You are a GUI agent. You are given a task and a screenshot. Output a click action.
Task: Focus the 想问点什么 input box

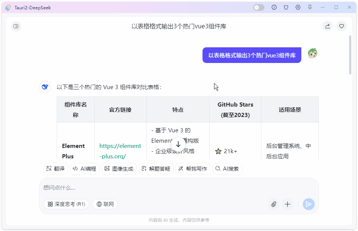click(x=179, y=188)
